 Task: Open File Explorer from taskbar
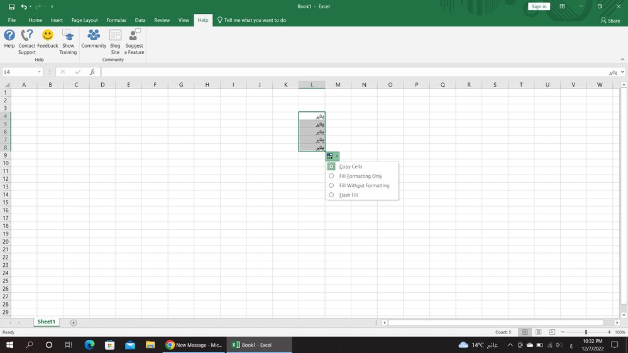coord(150,345)
